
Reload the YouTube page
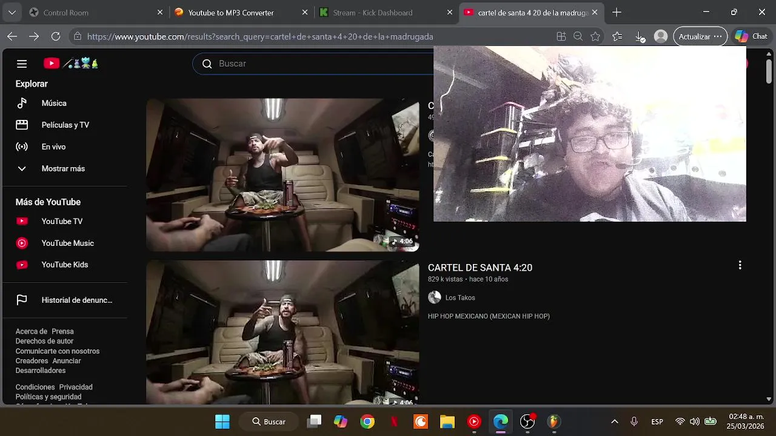click(x=56, y=36)
